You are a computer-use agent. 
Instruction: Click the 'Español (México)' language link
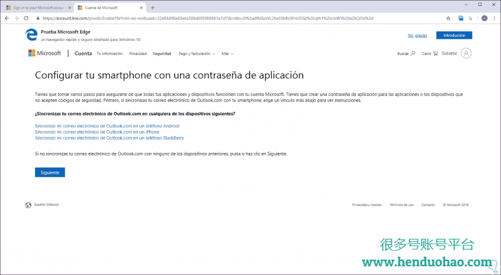[x=46, y=205]
